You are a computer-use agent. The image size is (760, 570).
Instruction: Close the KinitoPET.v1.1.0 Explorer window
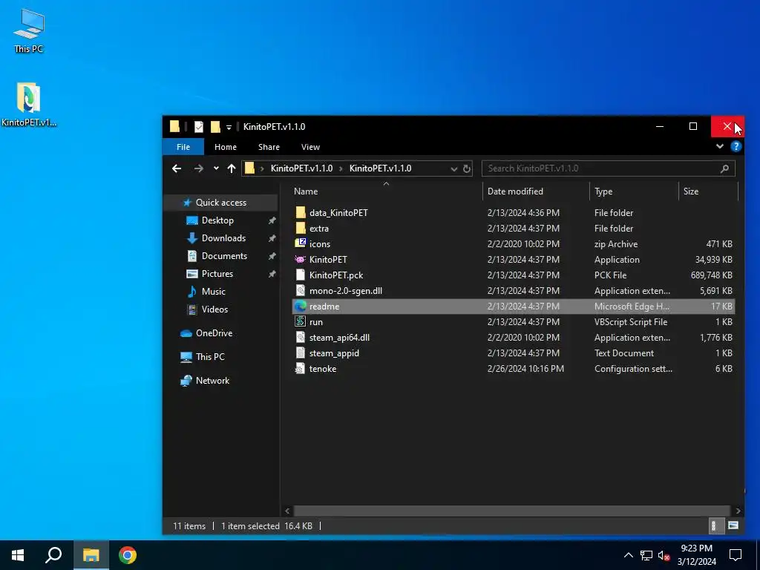(x=727, y=126)
